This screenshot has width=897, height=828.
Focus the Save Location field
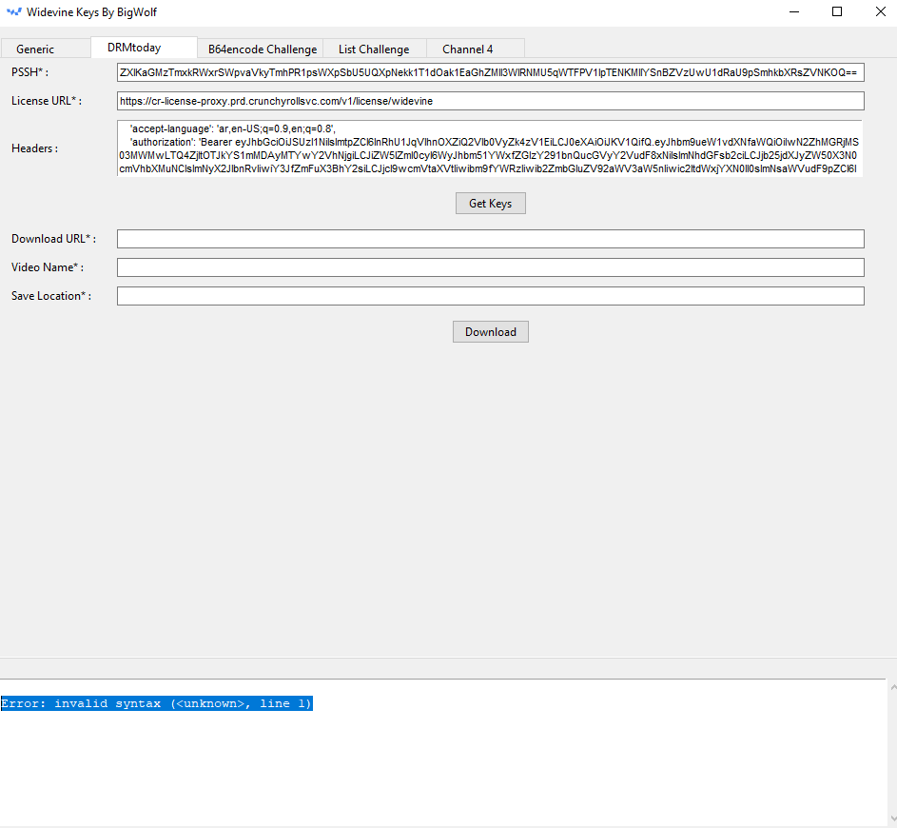[x=490, y=296]
